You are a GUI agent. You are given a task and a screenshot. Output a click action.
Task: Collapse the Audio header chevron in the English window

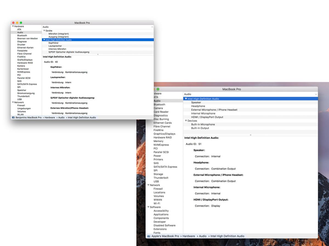[x=316, y=94]
